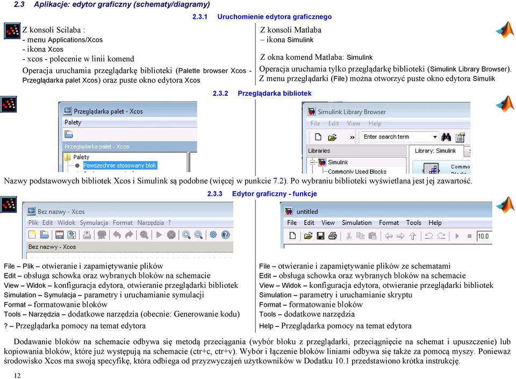Viewport: 516px width, 379px height.
Task: Click Palety root folder in palette tree
Action: click(77, 157)
